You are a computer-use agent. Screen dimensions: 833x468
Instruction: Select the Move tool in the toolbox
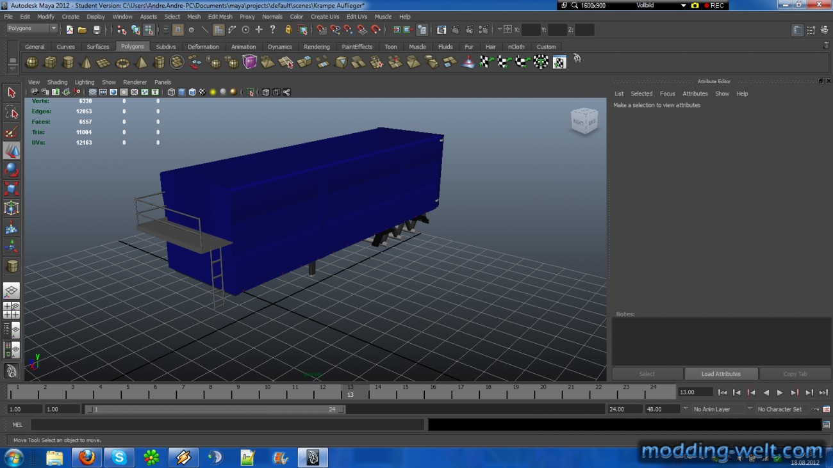tap(12, 150)
